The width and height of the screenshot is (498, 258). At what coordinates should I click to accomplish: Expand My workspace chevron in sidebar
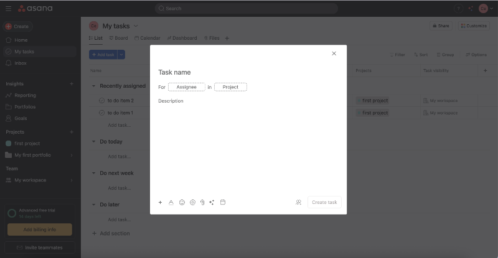point(72,180)
